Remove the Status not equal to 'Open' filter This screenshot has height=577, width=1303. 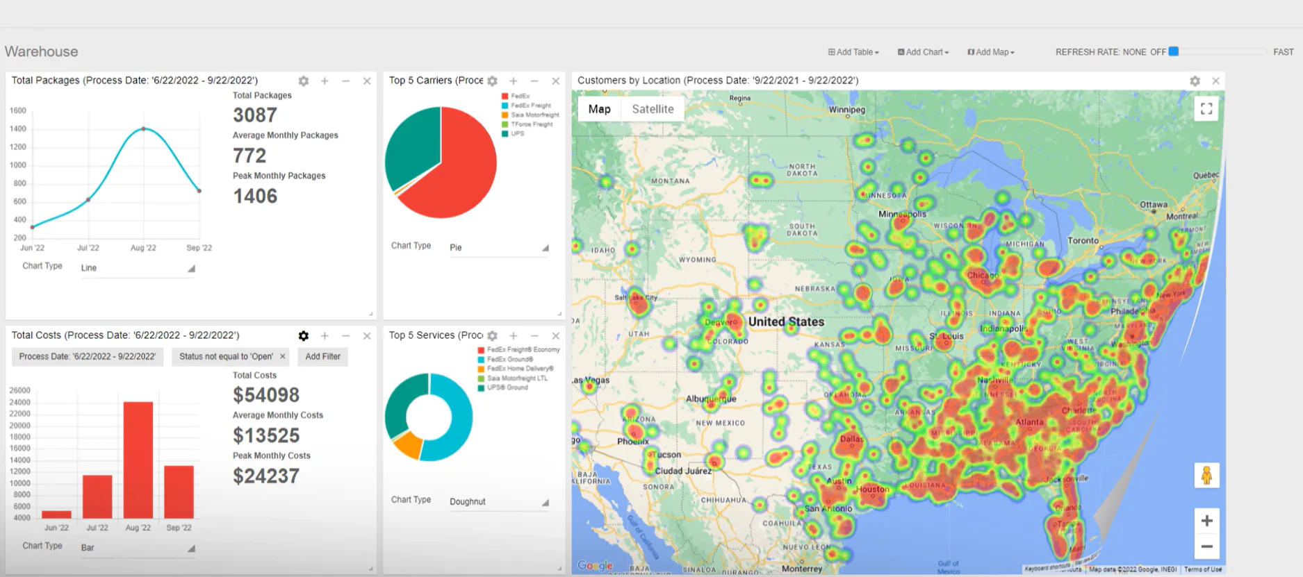283,357
